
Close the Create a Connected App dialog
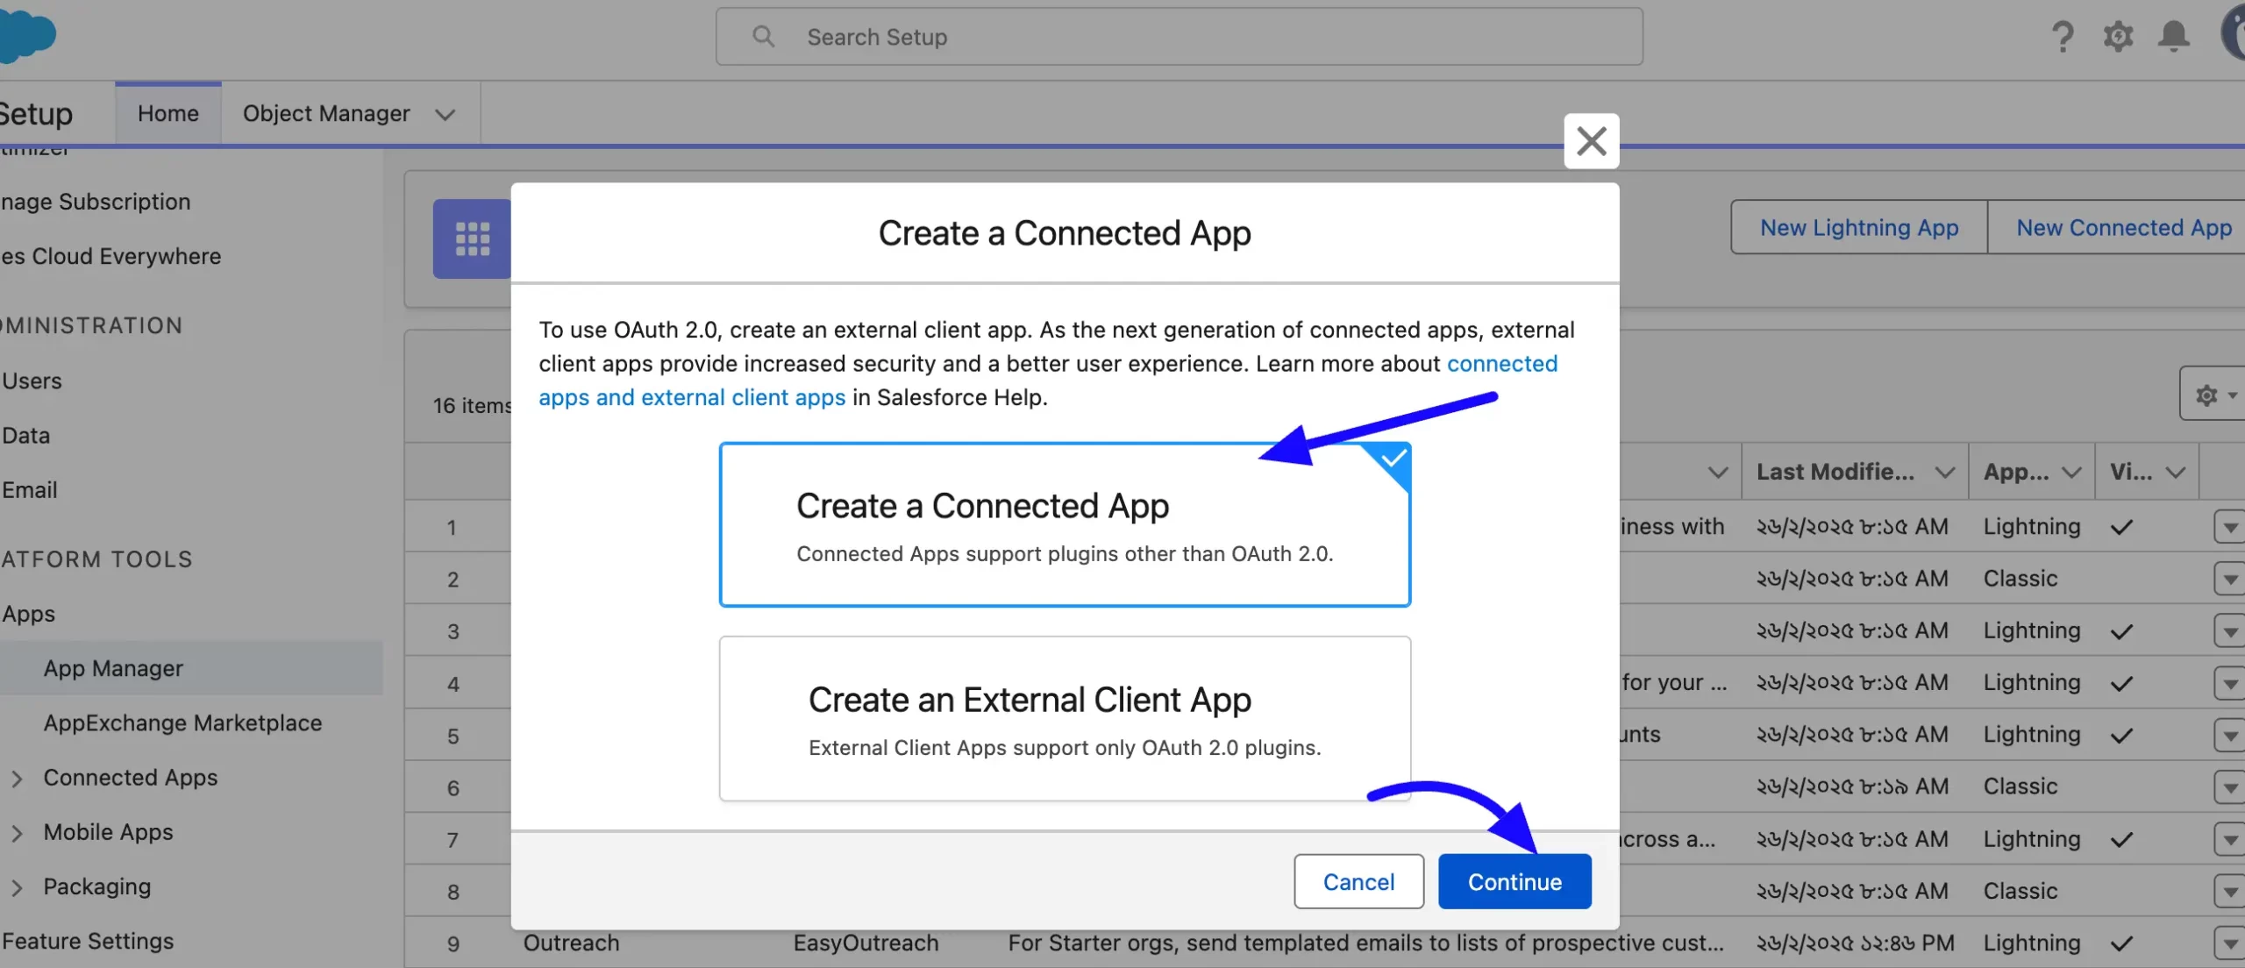coord(1591,141)
